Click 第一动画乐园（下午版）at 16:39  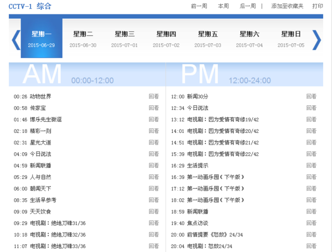coord(216,177)
